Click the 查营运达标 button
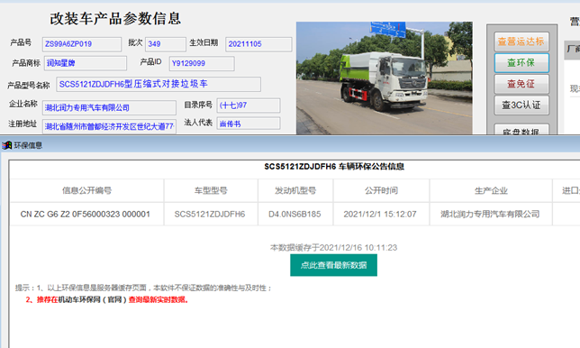The width and height of the screenshot is (580, 348). [521, 41]
